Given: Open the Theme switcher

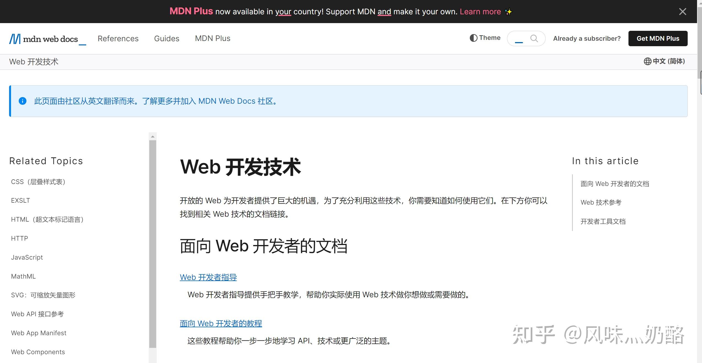Looking at the screenshot, I should tap(485, 38).
